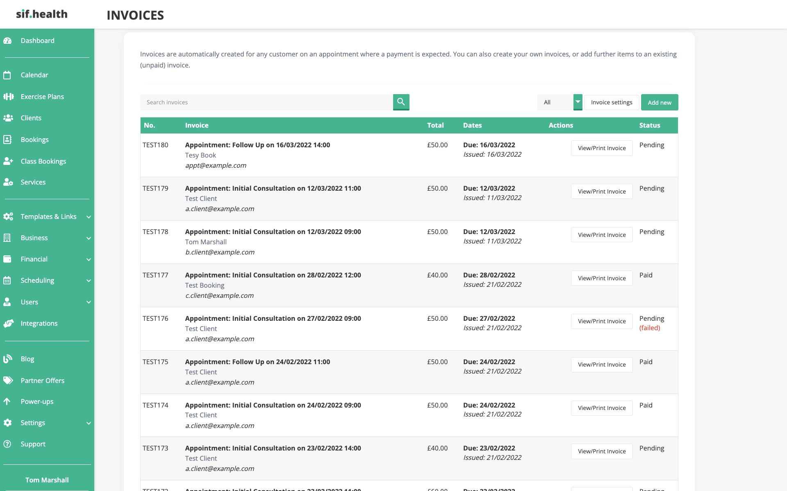The height and width of the screenshot is (491, 787).
Task: Click the Financial wallet icon
Action: tap(7, 259)
